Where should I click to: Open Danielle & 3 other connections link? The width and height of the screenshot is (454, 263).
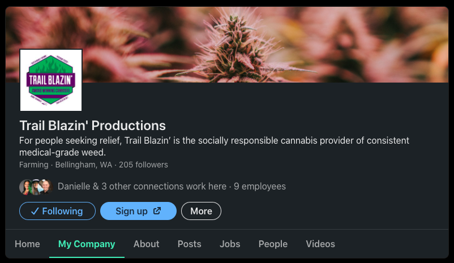coord(142,186)
